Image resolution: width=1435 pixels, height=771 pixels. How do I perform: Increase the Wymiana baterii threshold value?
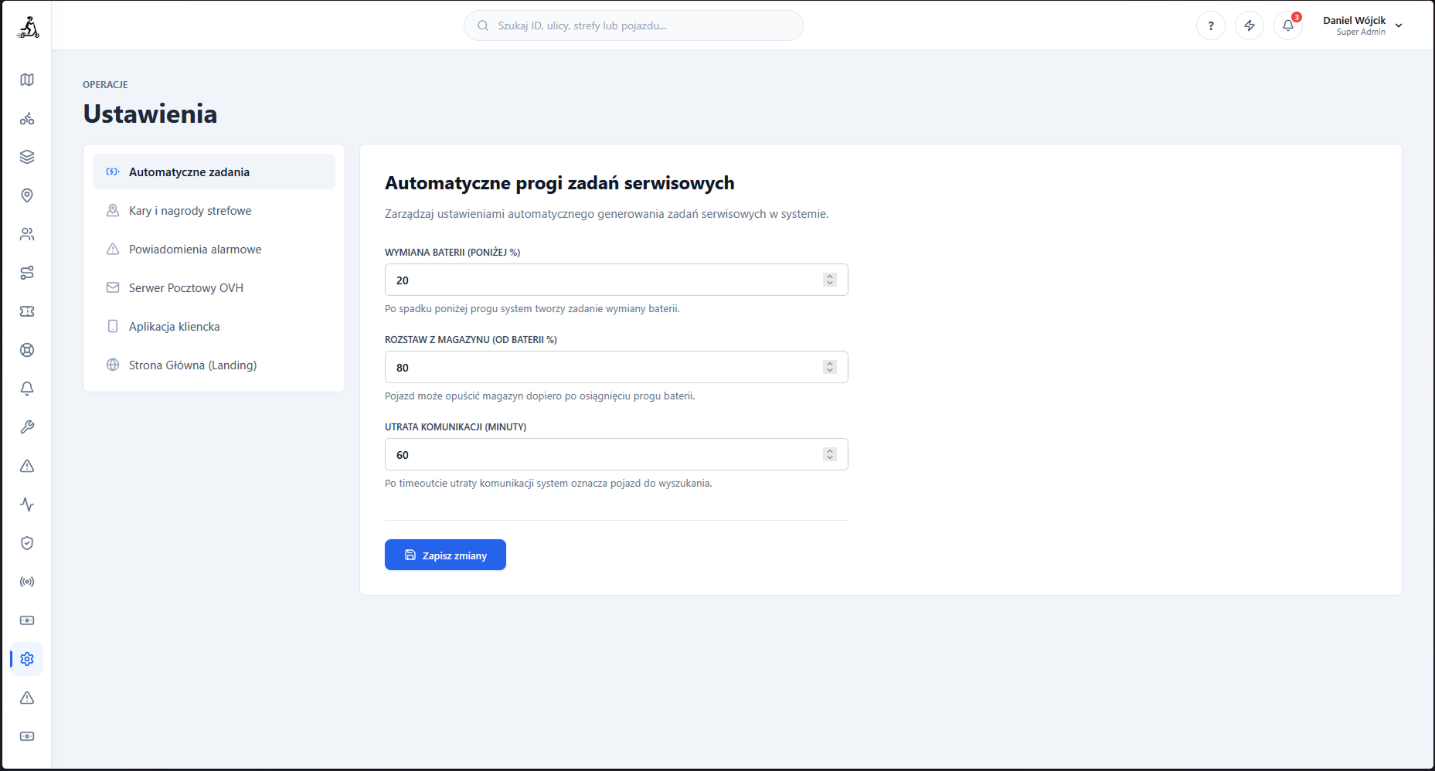830,277
